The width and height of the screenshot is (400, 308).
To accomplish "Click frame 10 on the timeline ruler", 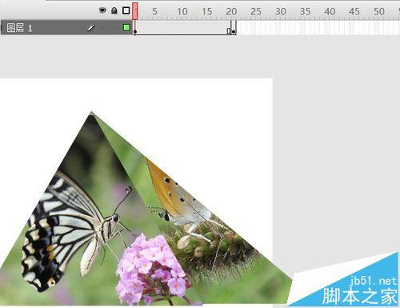I will tap(182, 11).
